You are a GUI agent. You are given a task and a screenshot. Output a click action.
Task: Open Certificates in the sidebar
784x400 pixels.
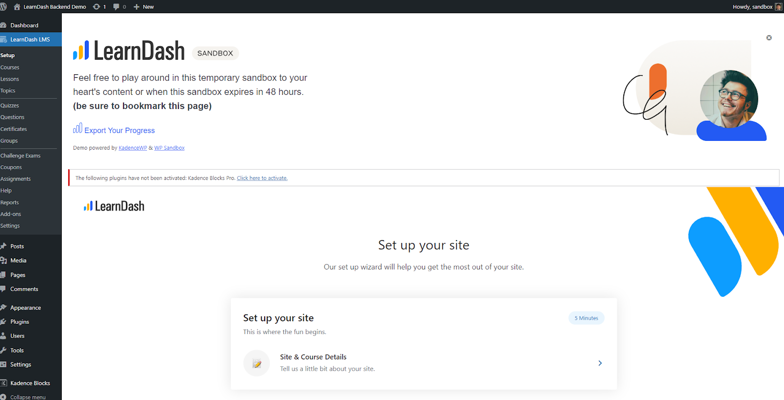(x=14, y=129)
